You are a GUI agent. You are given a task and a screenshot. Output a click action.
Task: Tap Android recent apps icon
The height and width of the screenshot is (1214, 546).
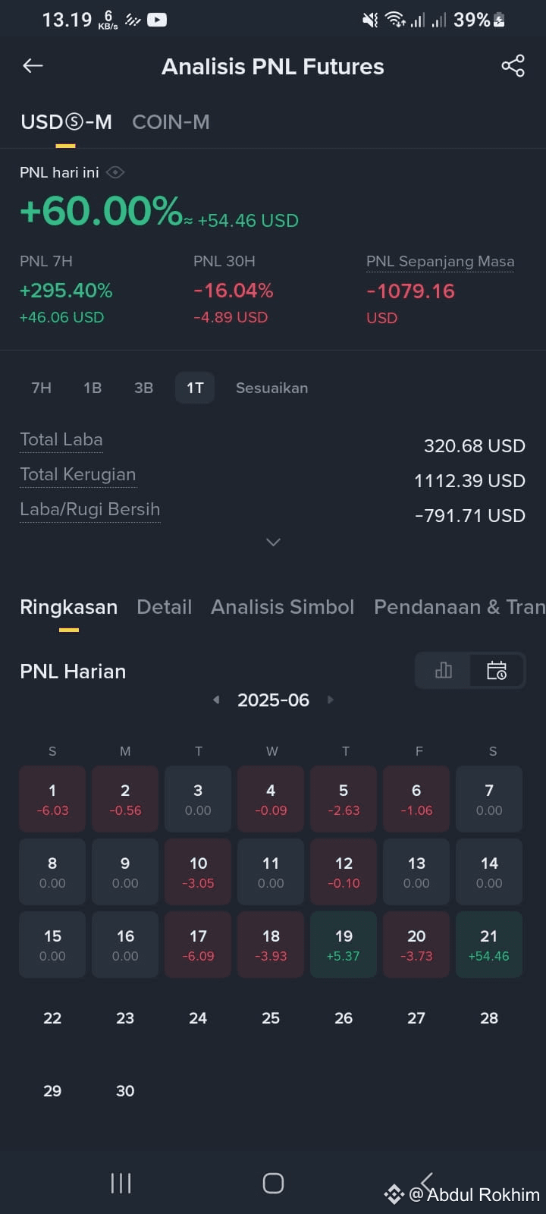point(121,1183)
